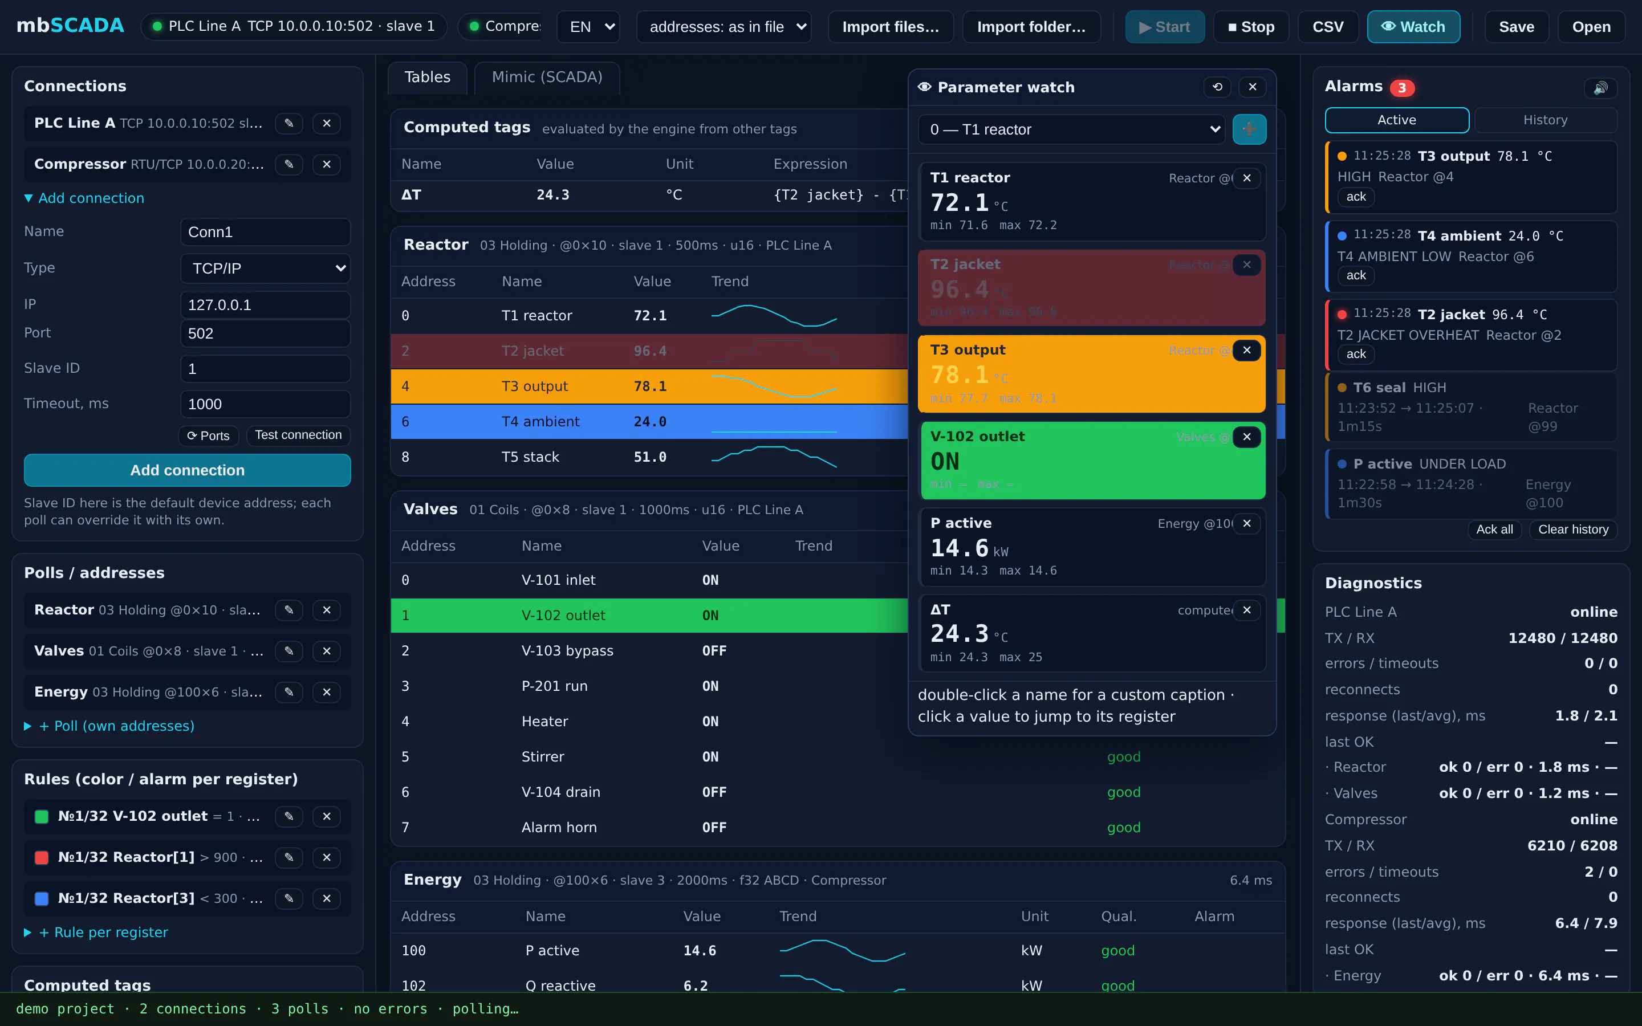The image size is (1642, 1026).
Task: Show Active alarms list
Action: 1396,120
